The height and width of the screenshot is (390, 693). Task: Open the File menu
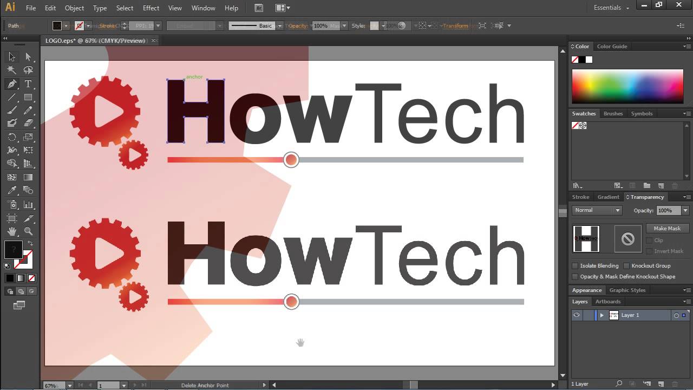[x=31, y=8]
